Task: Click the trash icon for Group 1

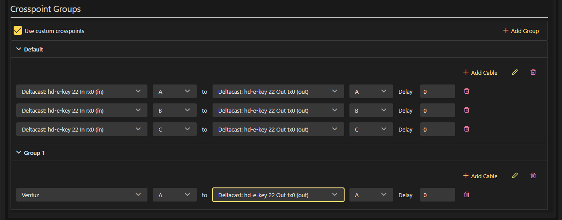Action: click(533, 176)
